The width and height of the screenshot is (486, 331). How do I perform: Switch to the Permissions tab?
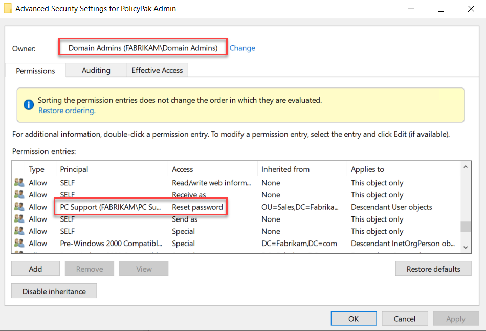click(x=35, y=71)
